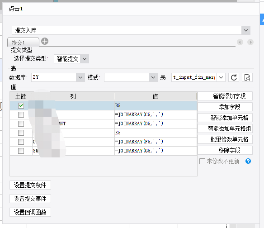The width and height of the screenshot is (264, 228).
Task: Open help icon beside 未修改不更新
Action: (x=248, y=161)
